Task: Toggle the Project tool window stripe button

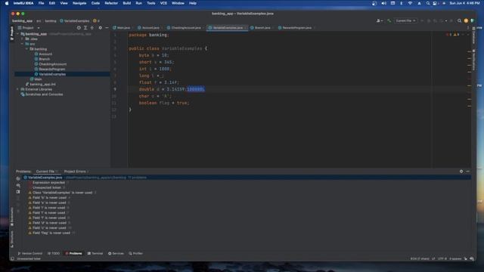Action: 12,33
